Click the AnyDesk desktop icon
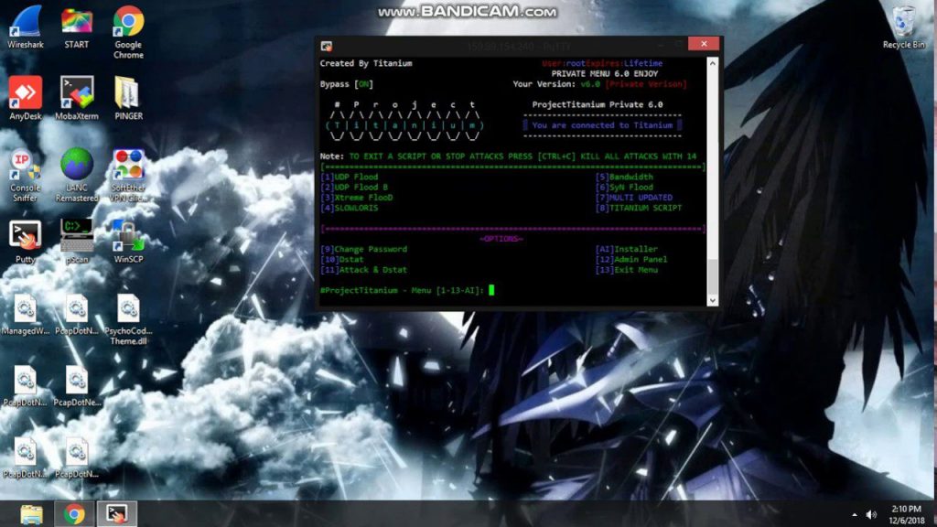This screenshot has height=527, width=937. (x=26, y=93)
